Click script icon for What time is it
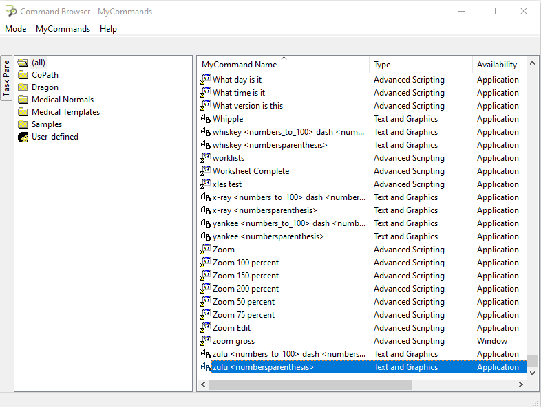The image size is (541, 407). pos(205,93)
